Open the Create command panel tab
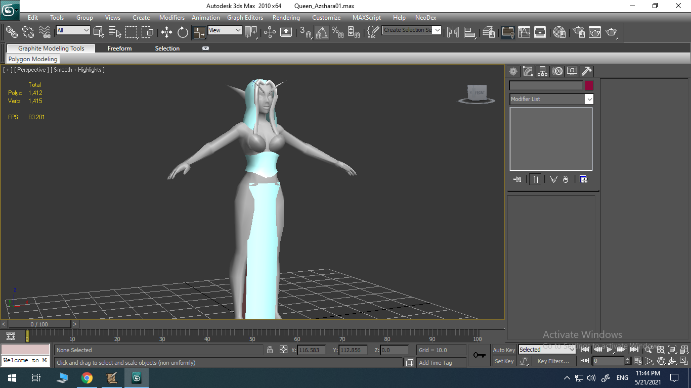The width and height of the screenshot is (691, 388). click(513, 71)
